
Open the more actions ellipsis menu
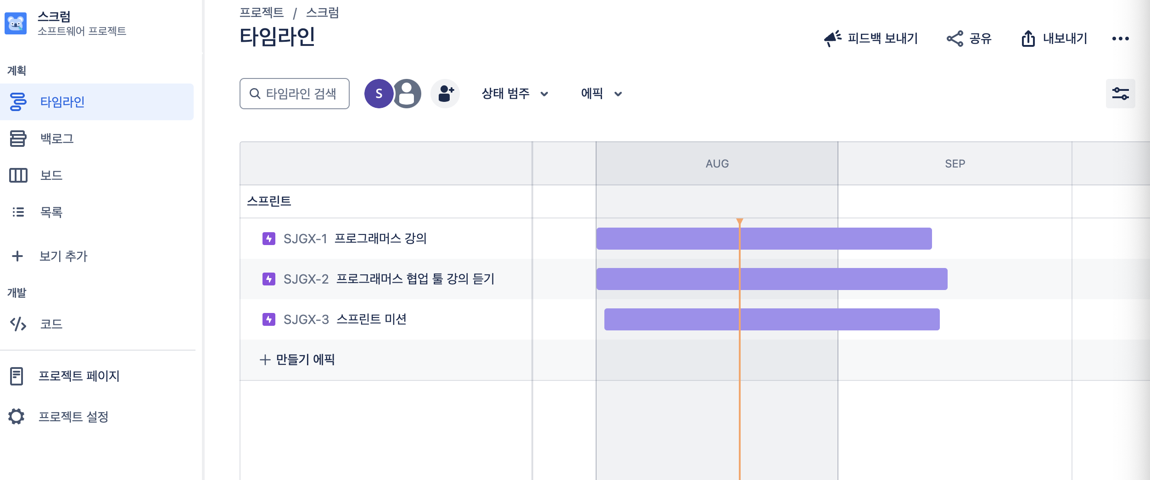click(1120, 39)
